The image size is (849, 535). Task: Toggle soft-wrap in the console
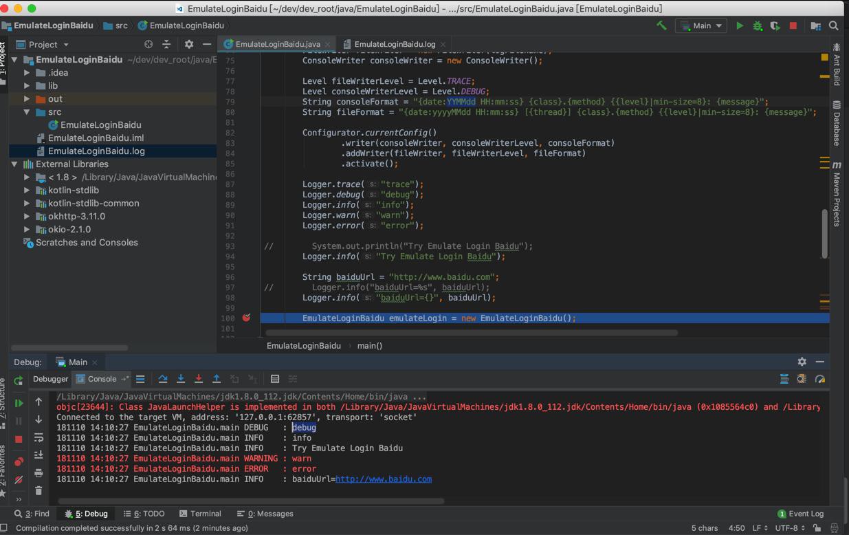point(38,437)
